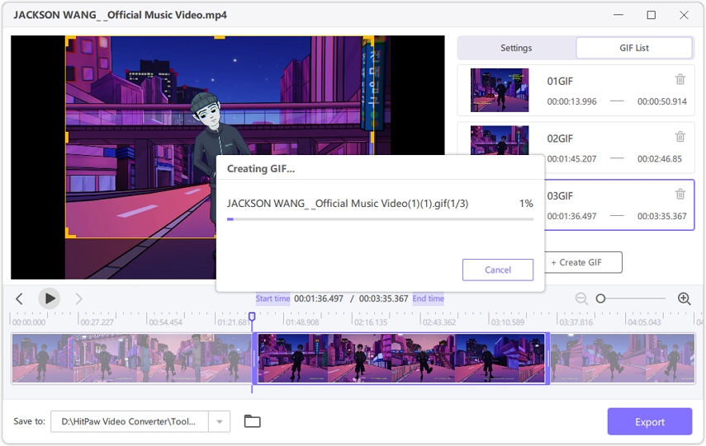Select the 02GIF thumbnail
Image resolution: width=706 pixels, height=446 pixels.
click(500, 140)
